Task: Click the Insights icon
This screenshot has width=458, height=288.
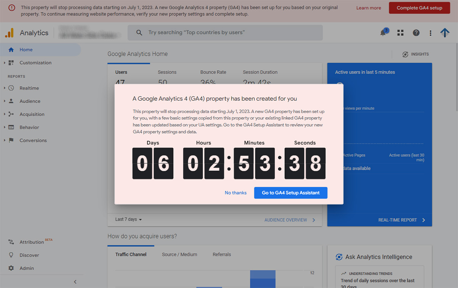Action: [405, 54]
